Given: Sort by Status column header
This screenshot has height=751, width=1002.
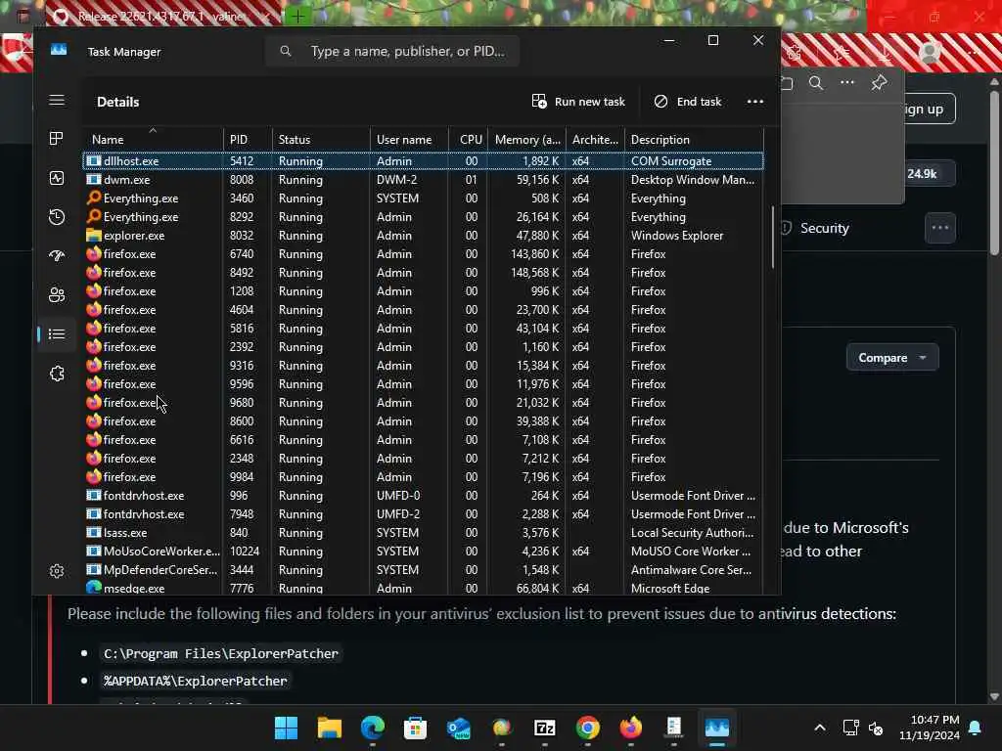Looking at the screenshot, I should [x=321, y=139].
